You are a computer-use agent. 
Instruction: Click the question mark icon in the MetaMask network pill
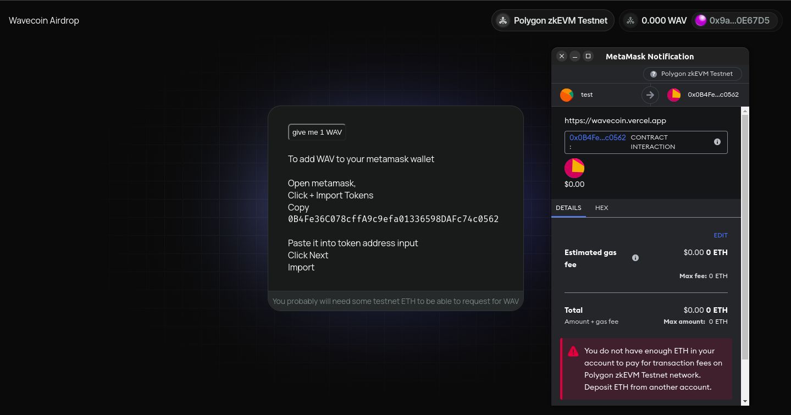point(654,74)
